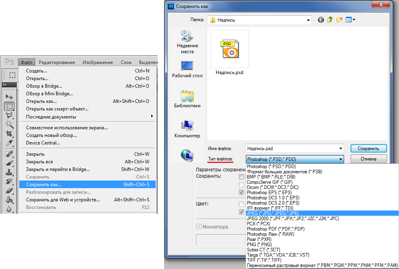Select the Clone Stamp tool

coord(10,172)
